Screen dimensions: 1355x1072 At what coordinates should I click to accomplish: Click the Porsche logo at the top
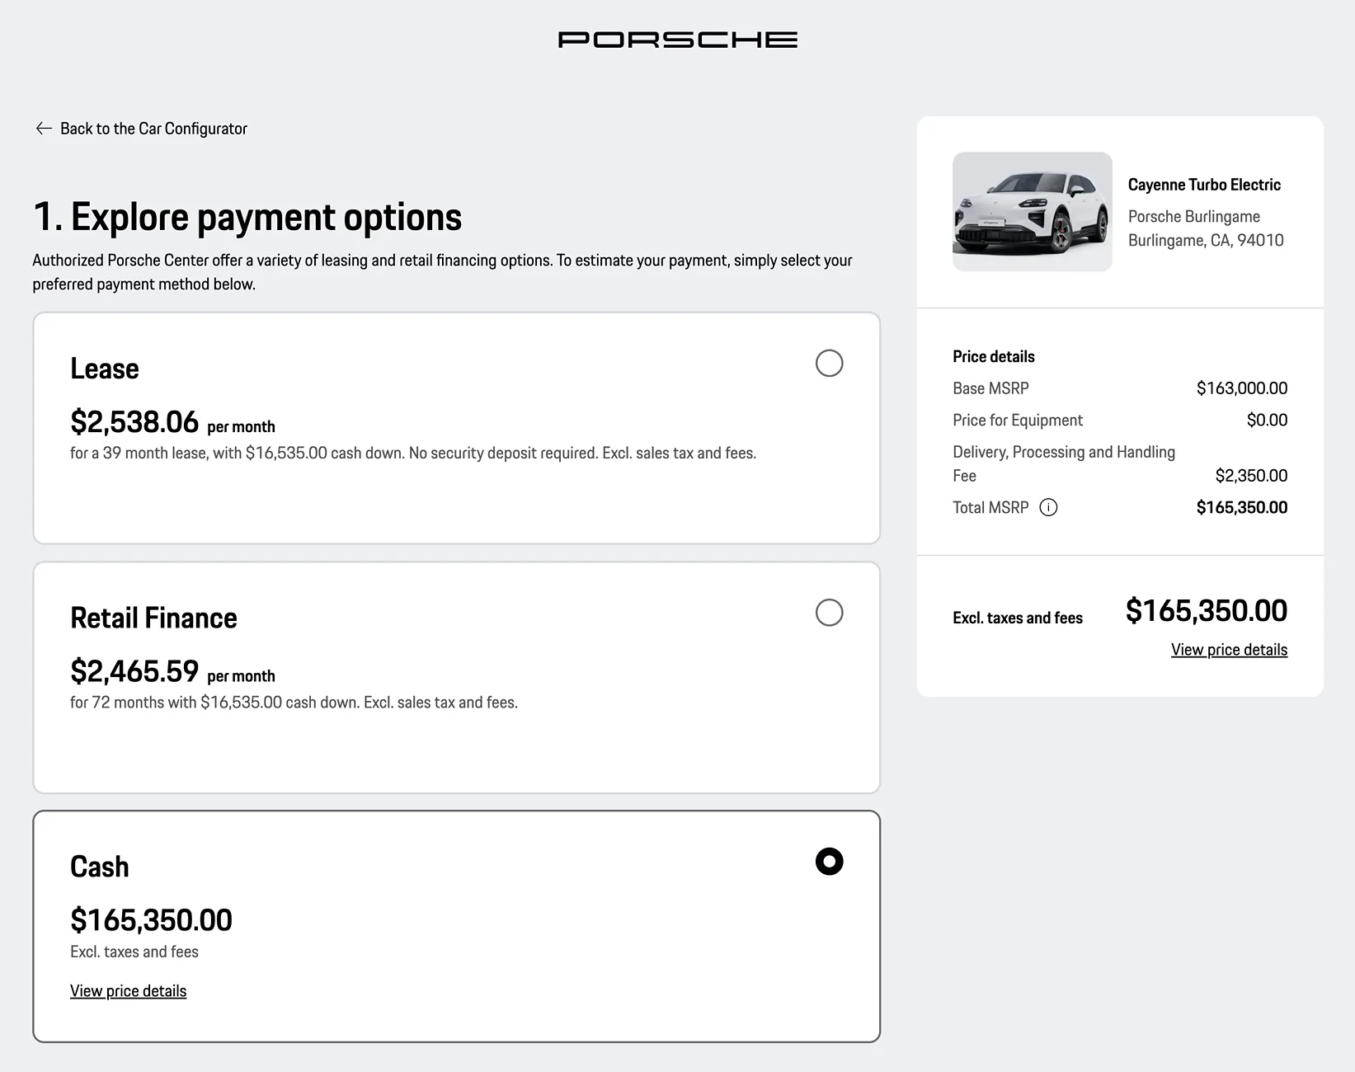(x=676, y=39)
